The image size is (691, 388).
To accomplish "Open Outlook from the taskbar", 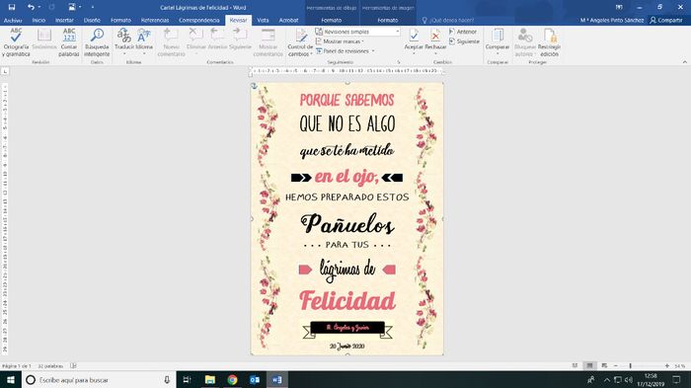I will click(255, 380).
